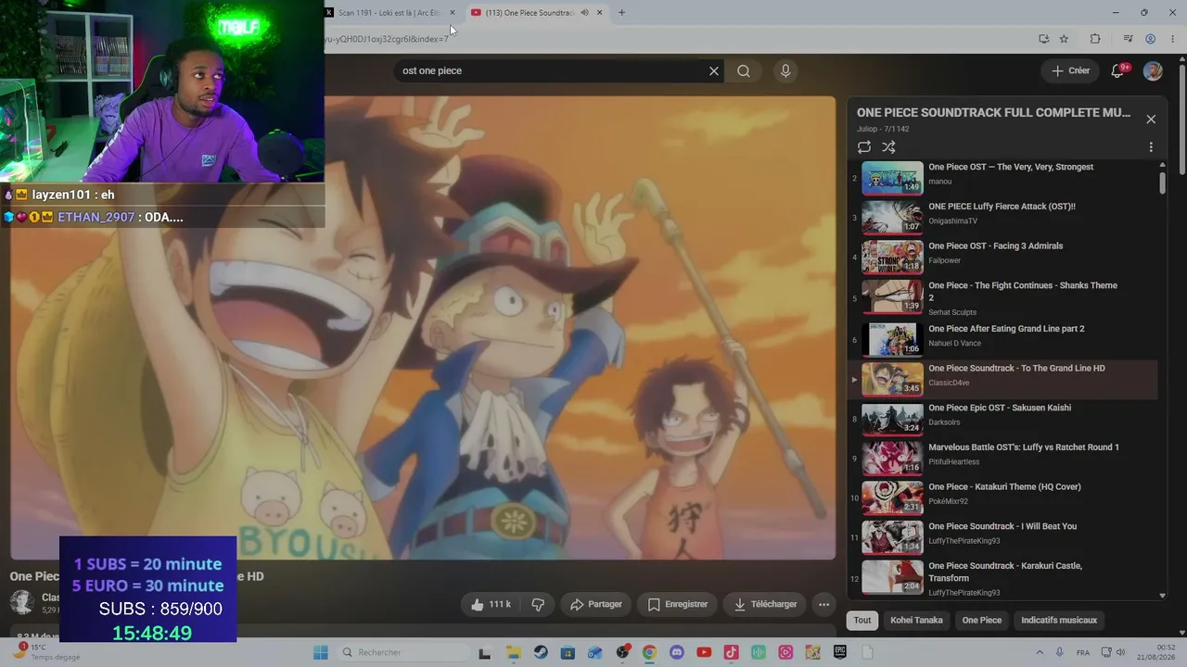Open the Chrome profile icon
Viewport: 1187px width, 667px height.
[1150, 39]
